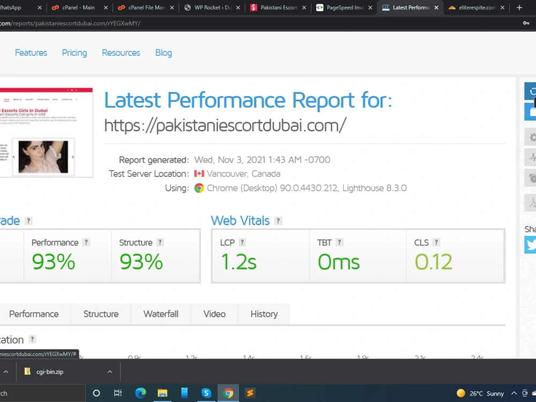
Task: Click the Cortana circle icon
Action: (96, 393)
